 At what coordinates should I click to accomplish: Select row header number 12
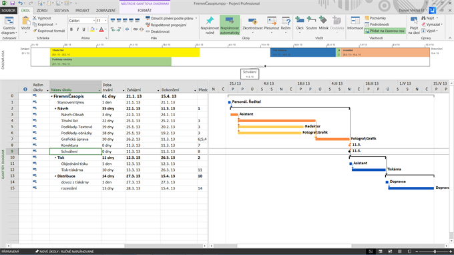tap(12, 170)
